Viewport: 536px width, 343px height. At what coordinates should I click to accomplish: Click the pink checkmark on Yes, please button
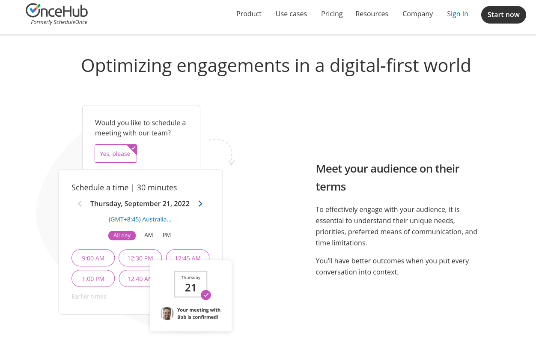134,147
